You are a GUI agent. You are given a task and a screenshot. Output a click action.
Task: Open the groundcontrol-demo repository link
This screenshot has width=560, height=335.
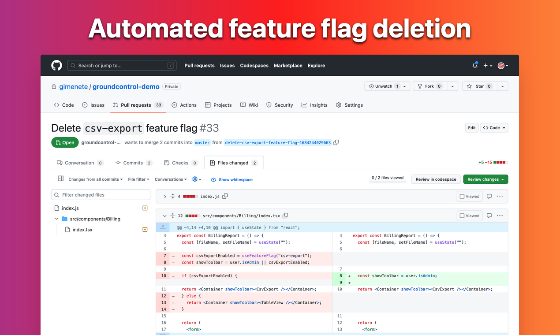pos(126,86)
